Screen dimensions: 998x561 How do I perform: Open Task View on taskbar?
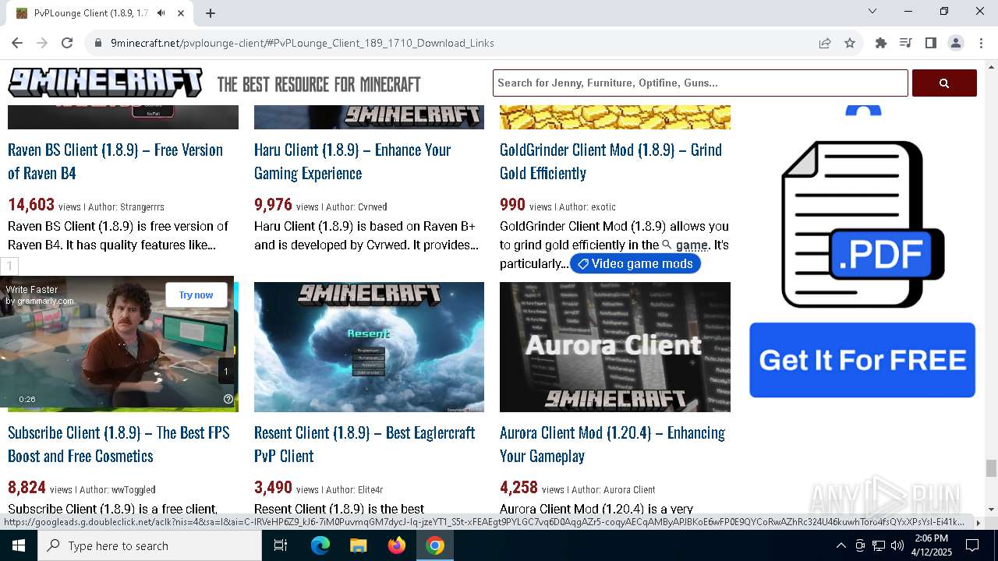[281, 545]
